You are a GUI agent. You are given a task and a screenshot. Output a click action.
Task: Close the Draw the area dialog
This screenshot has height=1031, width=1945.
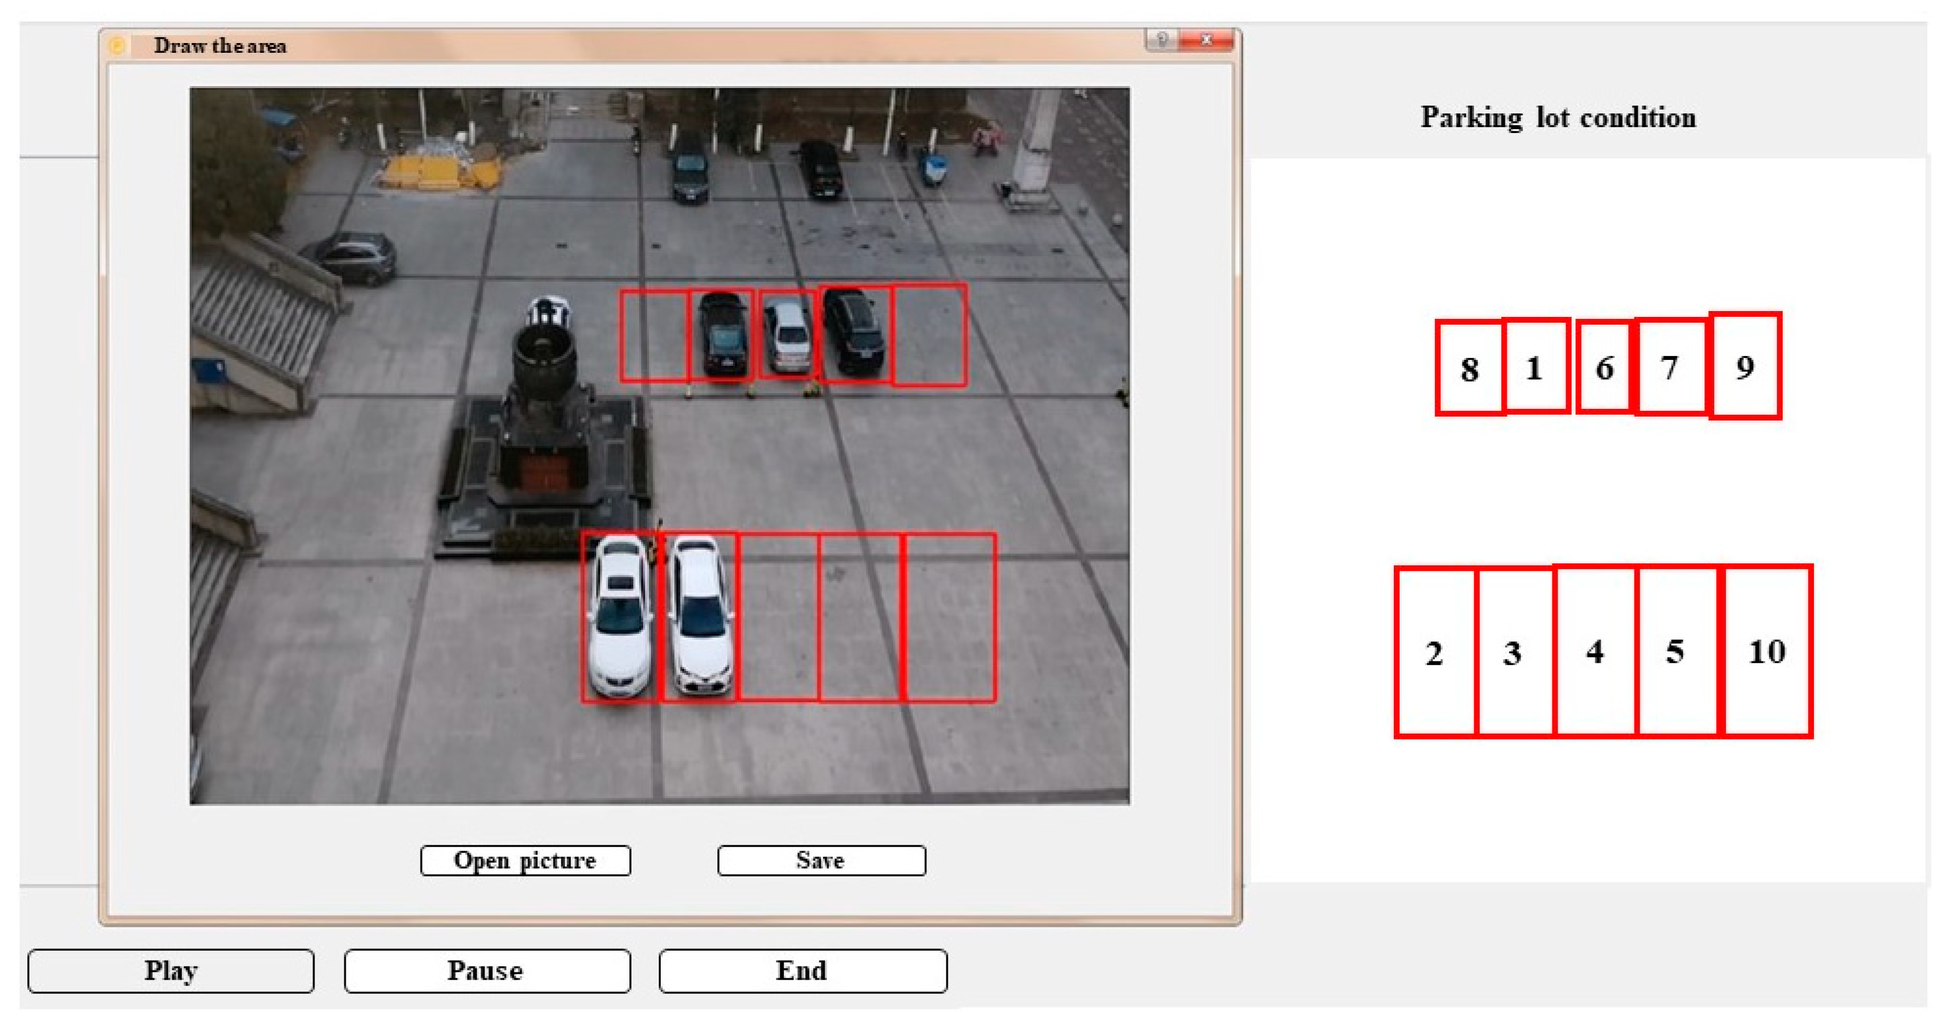click(x=1207, y=39)
